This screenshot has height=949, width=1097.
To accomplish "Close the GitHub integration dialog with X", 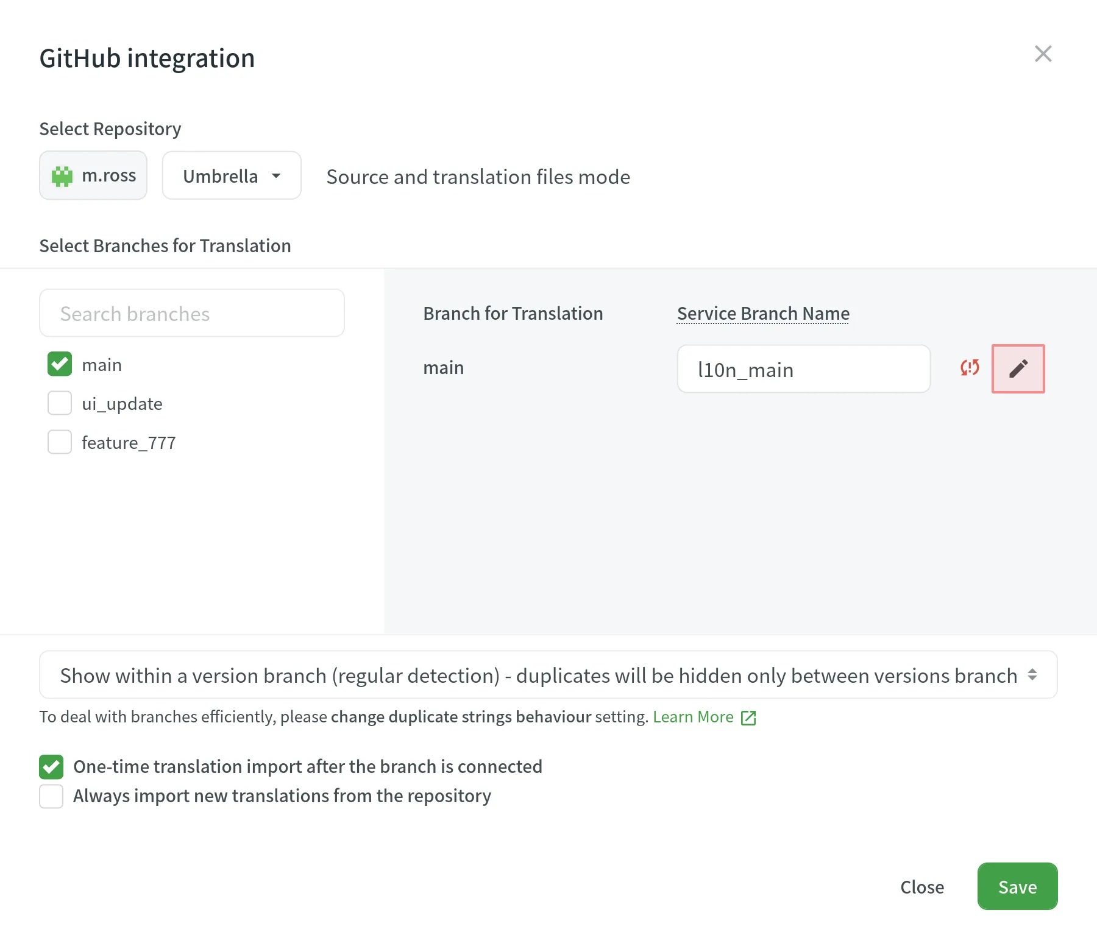I will tap(1043, 54).
